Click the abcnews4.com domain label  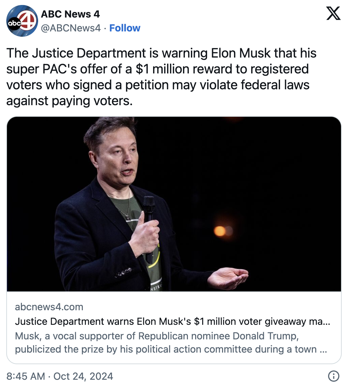coord(49,307)
